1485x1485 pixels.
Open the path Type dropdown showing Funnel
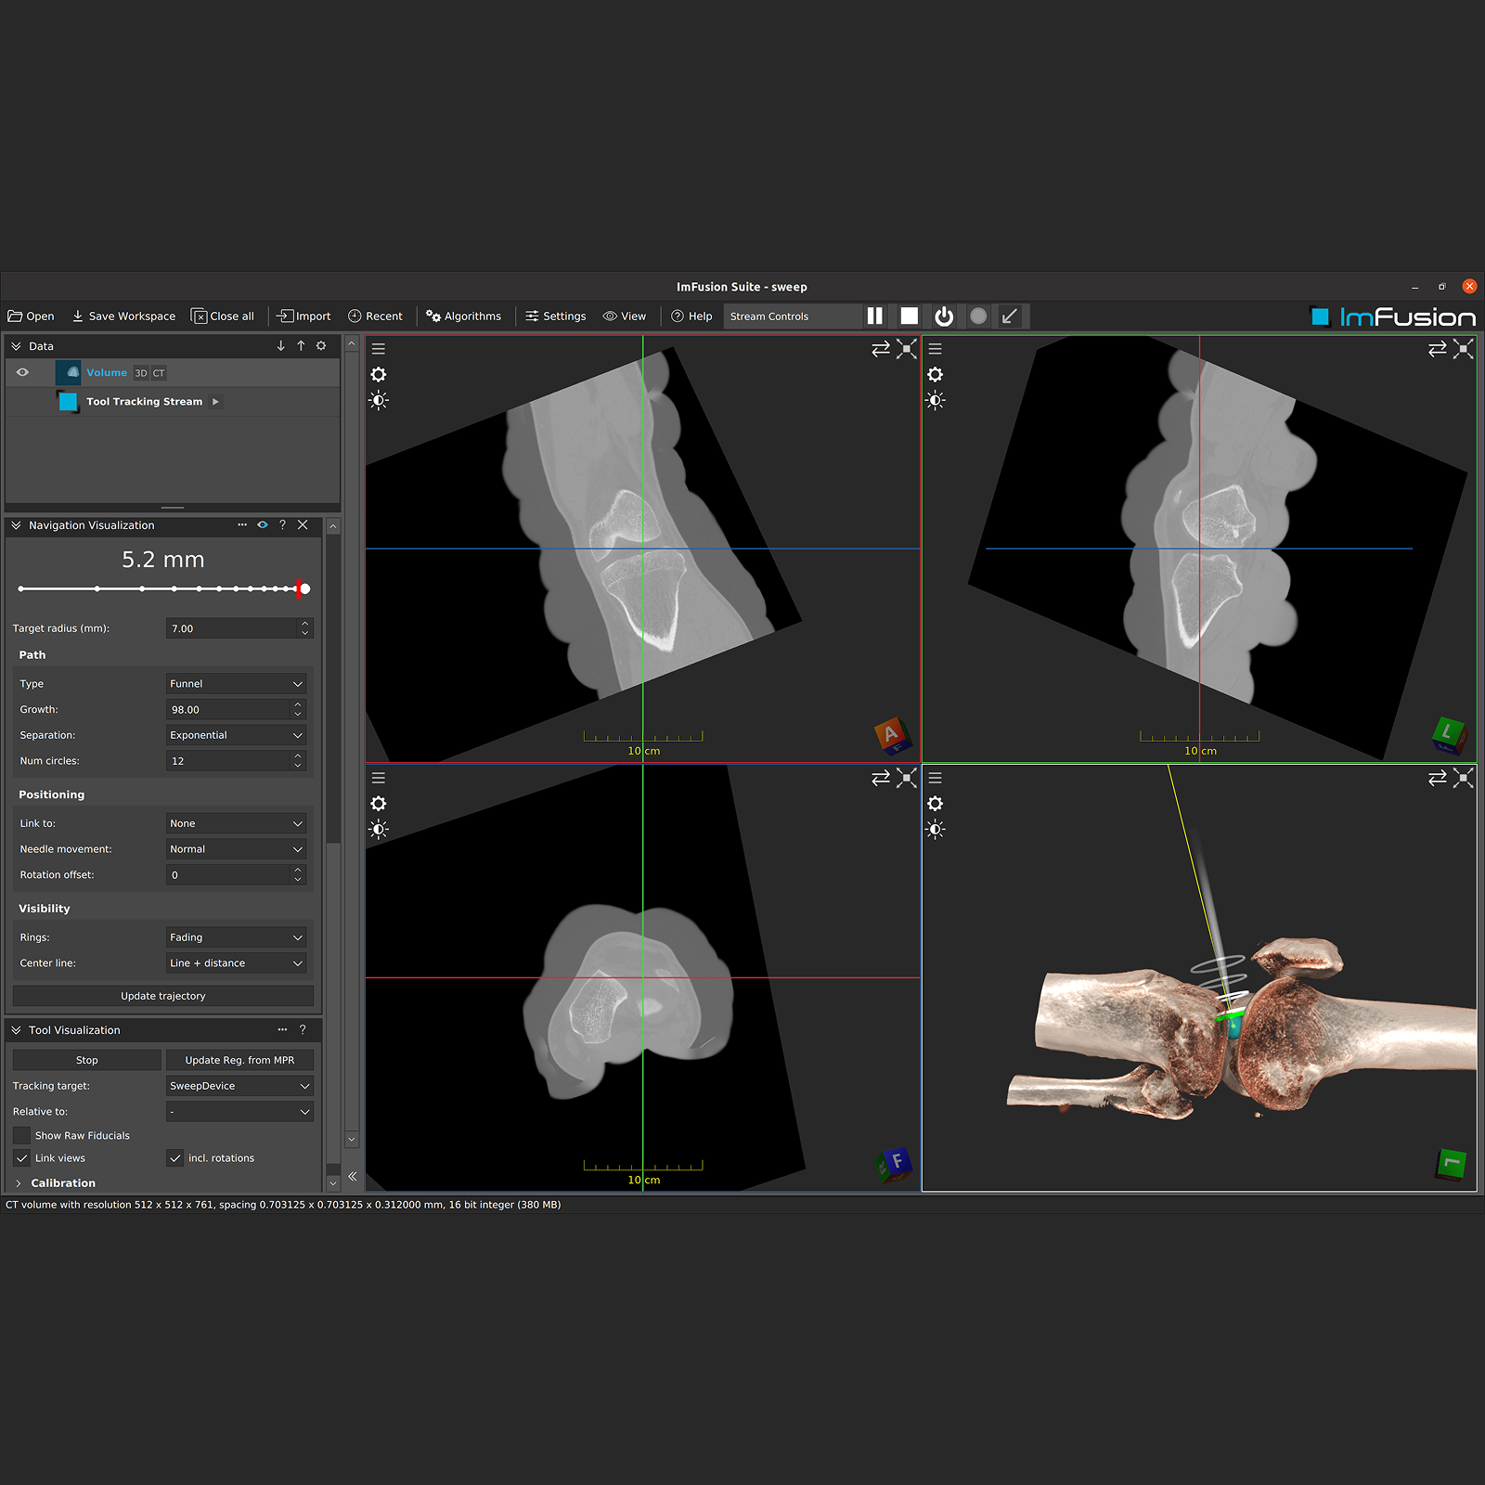[237, 684]
